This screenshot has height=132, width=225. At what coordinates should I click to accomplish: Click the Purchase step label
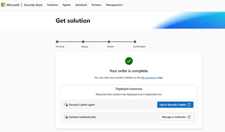[x=60, y=46]
